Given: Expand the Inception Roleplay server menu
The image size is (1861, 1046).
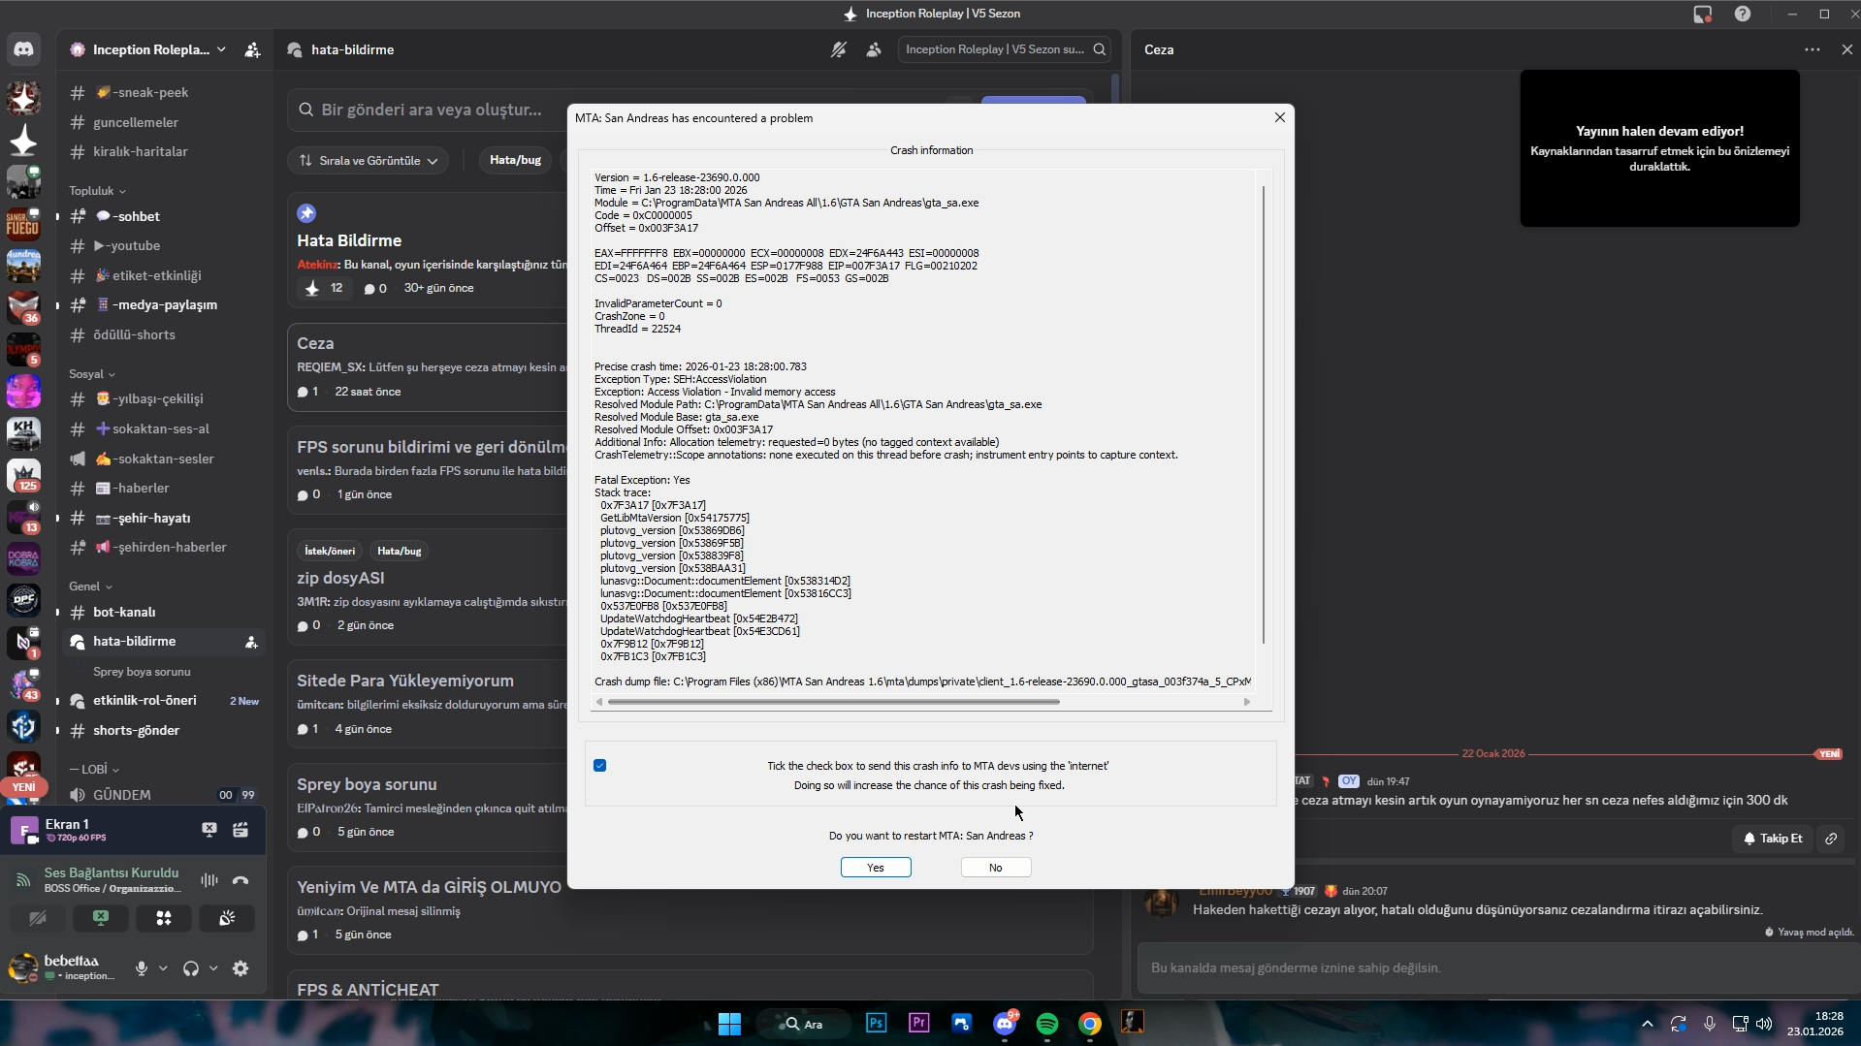Looking at the screenshot, I should click(148, 49).
